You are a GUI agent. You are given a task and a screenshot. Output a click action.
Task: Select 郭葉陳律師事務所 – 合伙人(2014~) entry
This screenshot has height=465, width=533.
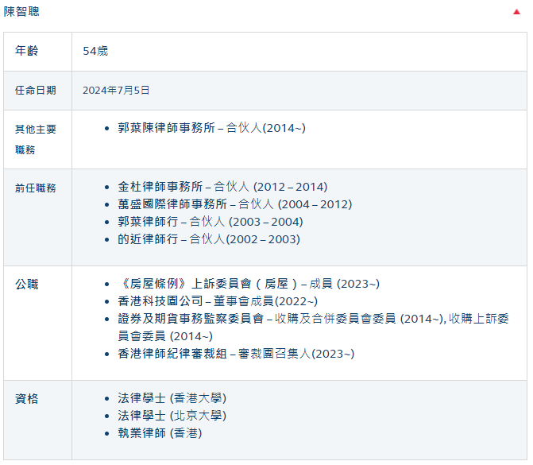click(211, 128)
